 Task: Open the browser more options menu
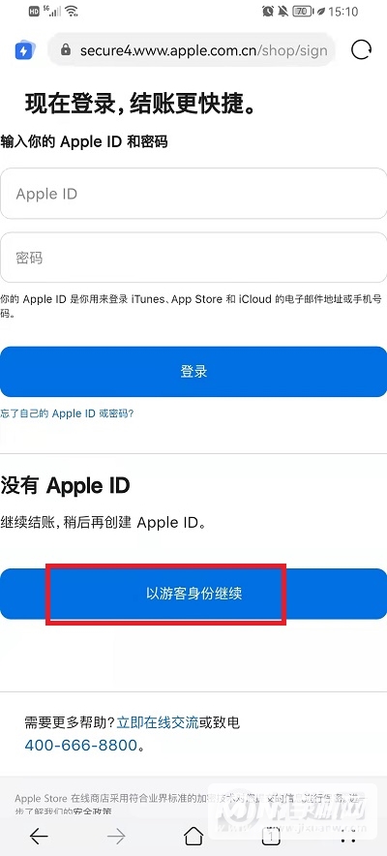click(x=348, y=836)
